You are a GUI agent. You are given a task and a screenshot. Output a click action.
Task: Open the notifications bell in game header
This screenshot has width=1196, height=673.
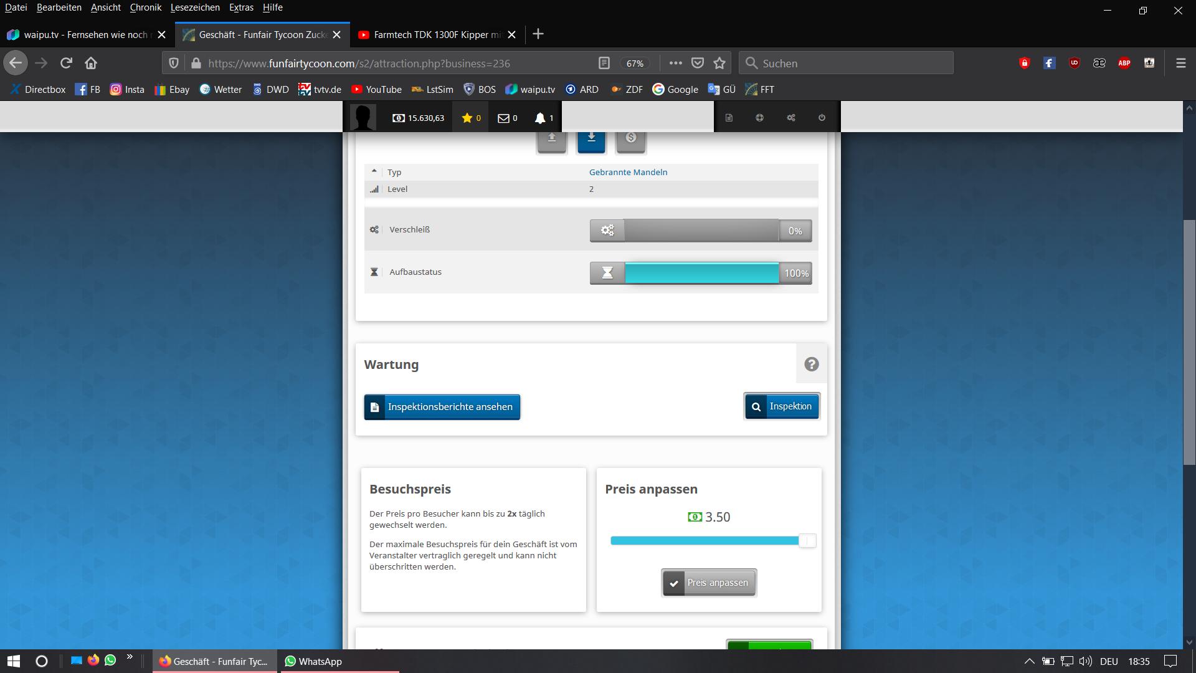point(540,118)
